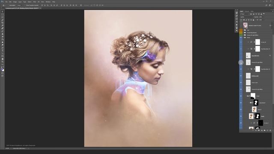Select the Crop tool

tap(3, 23)
